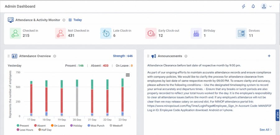Toggle the Weekoff legend series

click(x=116, y=126)
